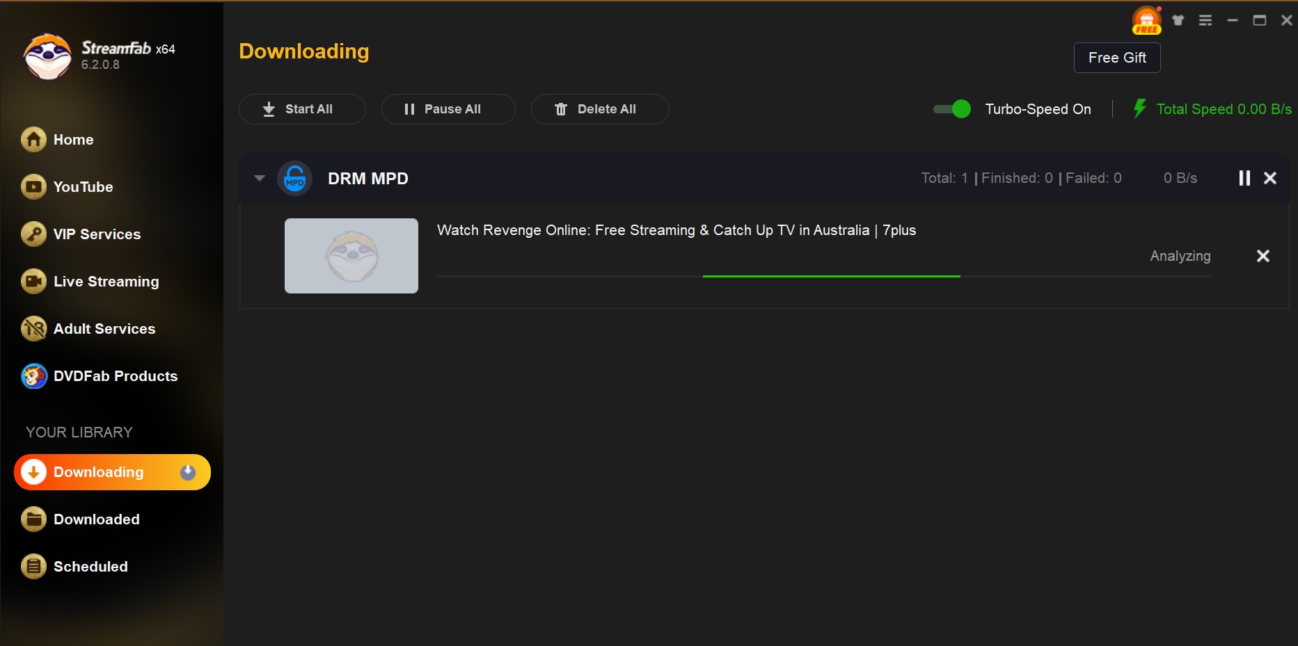Click the Home house icon

33,140
